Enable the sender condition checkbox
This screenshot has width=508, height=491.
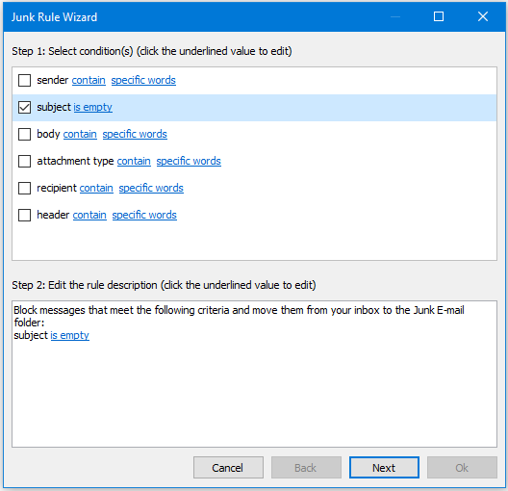24,80
